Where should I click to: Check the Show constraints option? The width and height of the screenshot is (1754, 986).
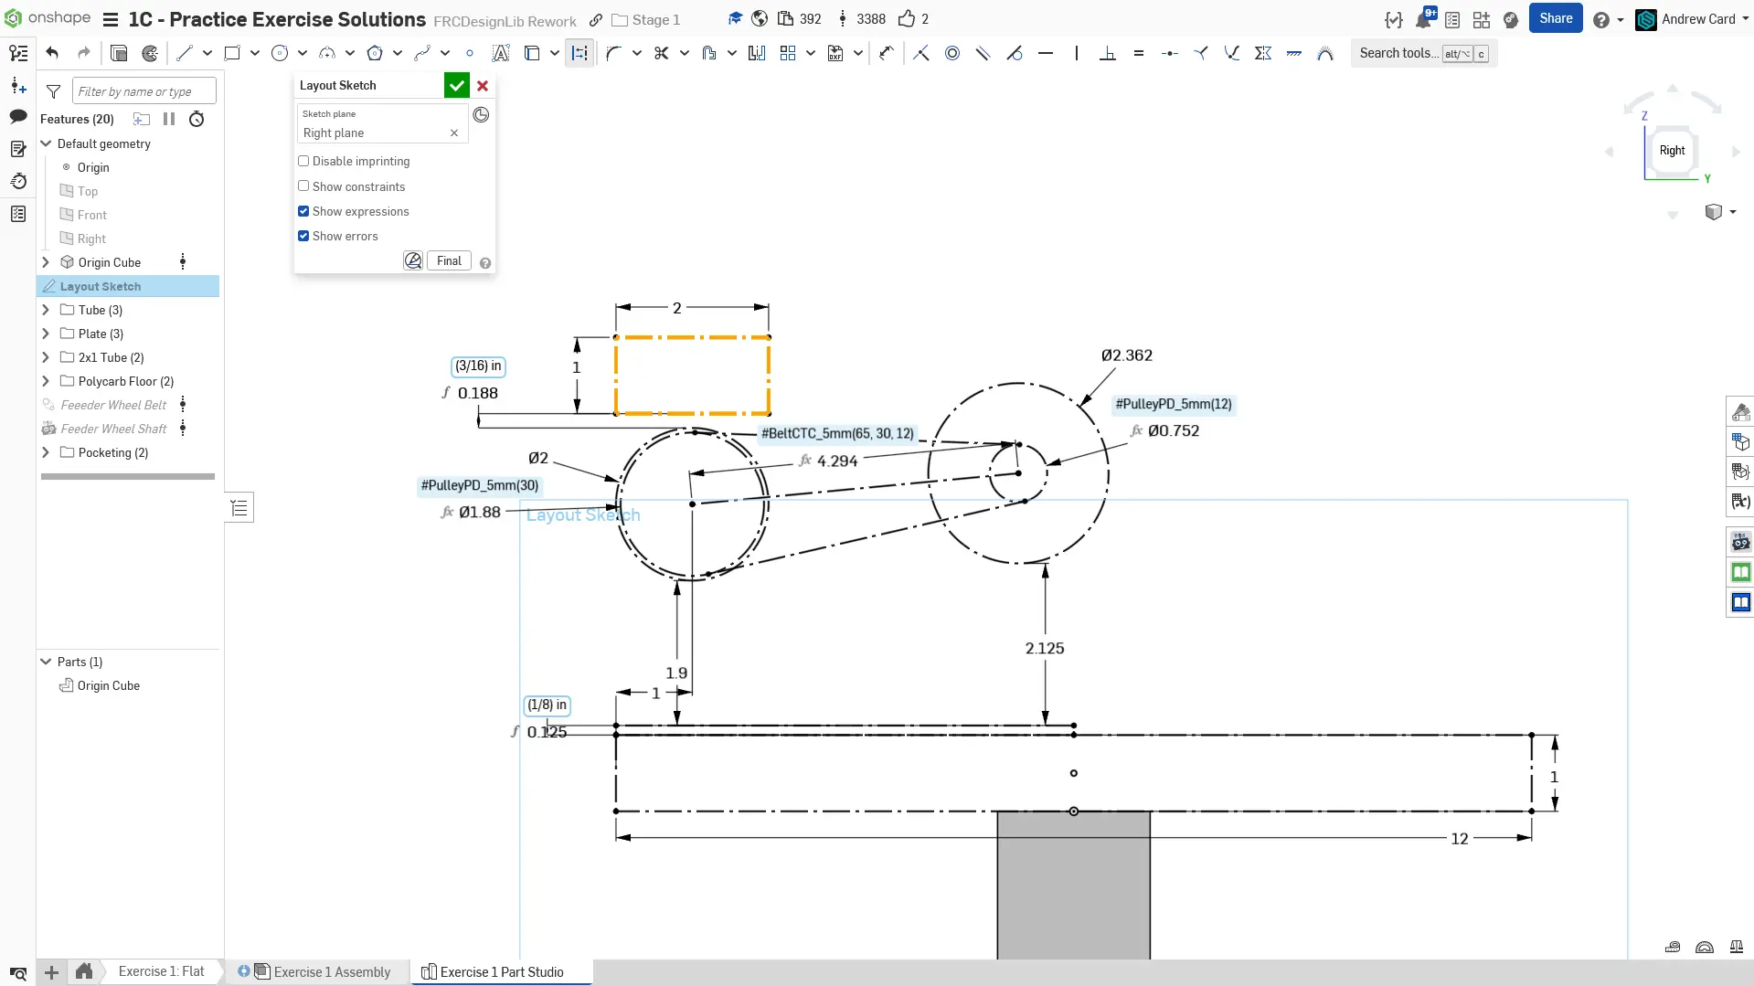pyautogui.click(x=303, y=186)
